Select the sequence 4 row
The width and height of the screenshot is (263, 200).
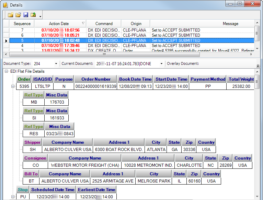click(x=103, y=46)
